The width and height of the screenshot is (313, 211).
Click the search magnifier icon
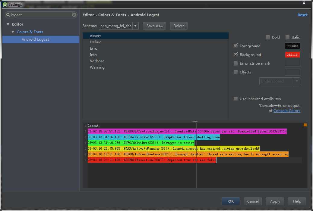tap(8, 15)
